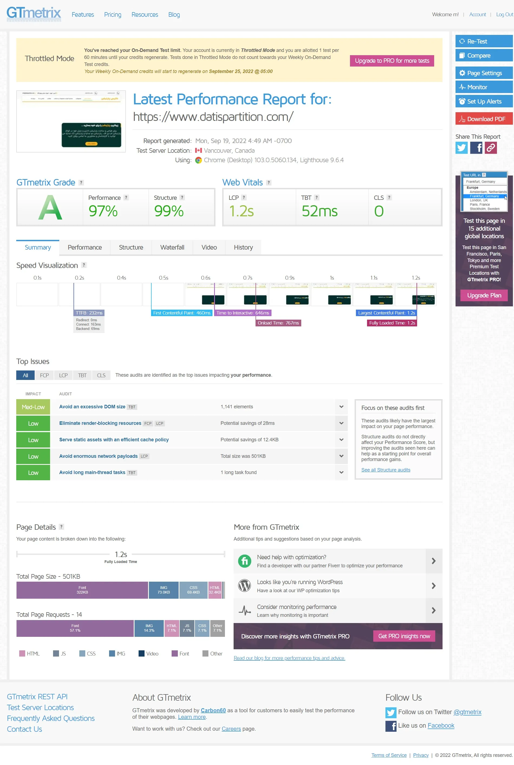Screen dimensions: 514x765
Task: Expand Eliminate render-blocking resources audit
Action: point(341,423)
